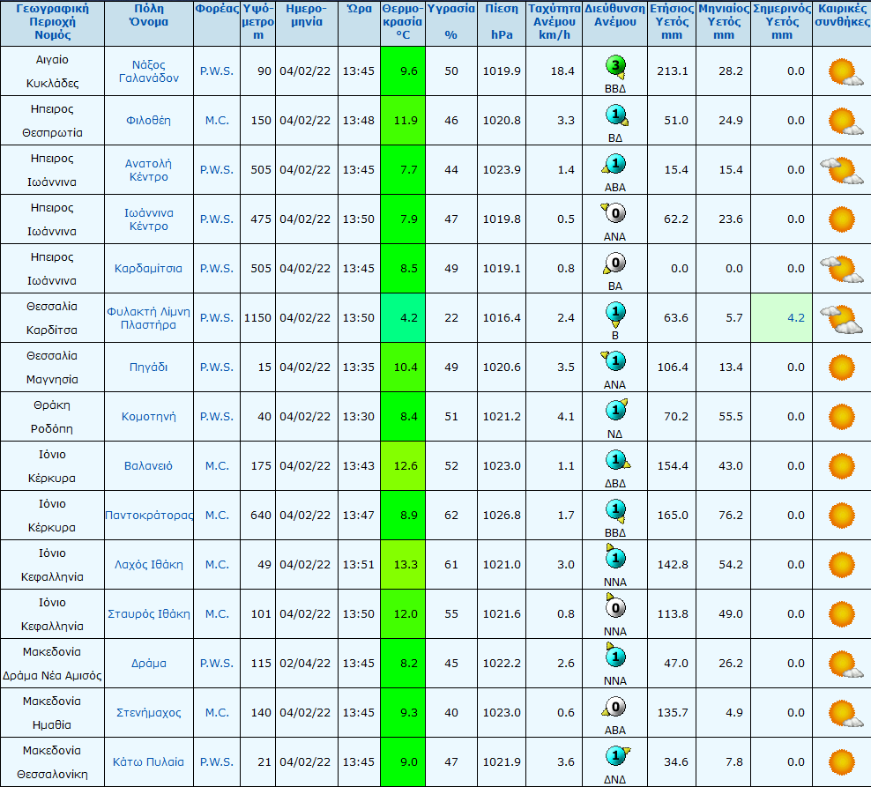The height and width of the screenshot is (787, 871).
Task: Open the Λαχός Ιθάκη station link
Action: click(x=148, y=564)
